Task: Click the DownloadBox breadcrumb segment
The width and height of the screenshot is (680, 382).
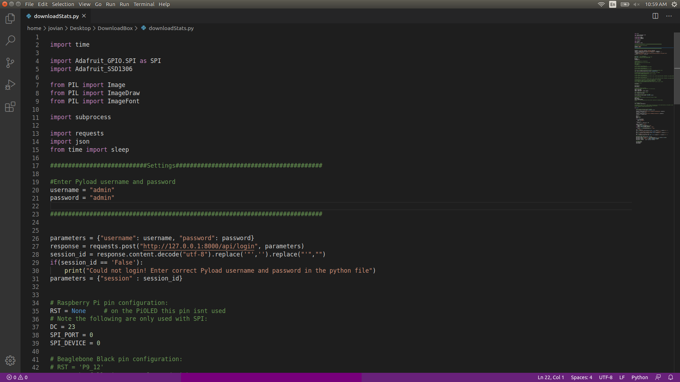Action: pos(115,28)
